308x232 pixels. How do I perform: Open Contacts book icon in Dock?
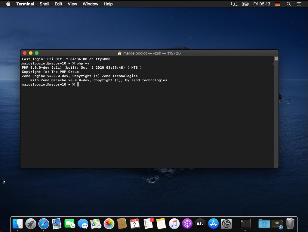click(x=122, y=224)
